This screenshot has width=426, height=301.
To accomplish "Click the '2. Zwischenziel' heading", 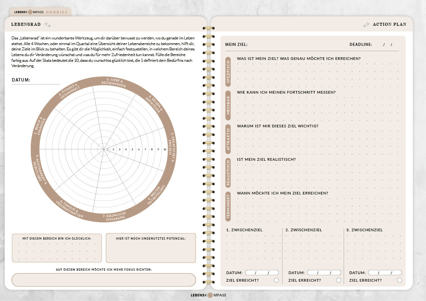I will pyautogui.click(x=303, y=230).
